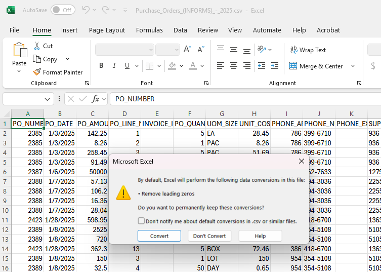Click the Wrap Text button
The width and height of the screenshot is (381, 272).
308,50
